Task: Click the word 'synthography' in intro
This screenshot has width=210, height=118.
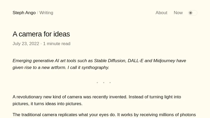Action: click(x=95, y=68)
